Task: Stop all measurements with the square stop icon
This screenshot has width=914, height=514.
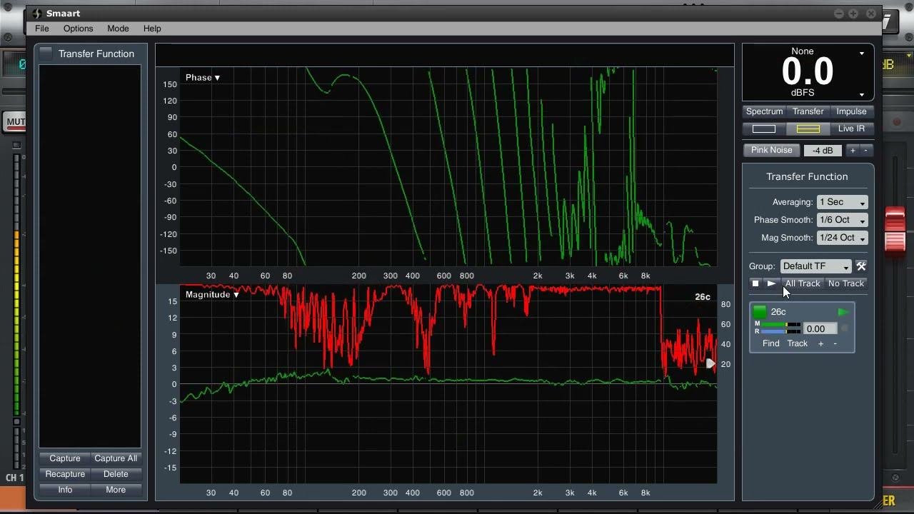Action: coord(755,283)
